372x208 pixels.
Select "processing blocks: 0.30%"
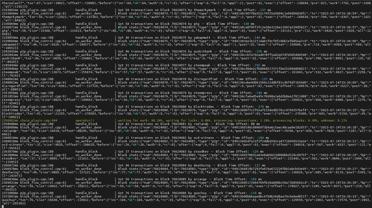[x=296, y=120]
